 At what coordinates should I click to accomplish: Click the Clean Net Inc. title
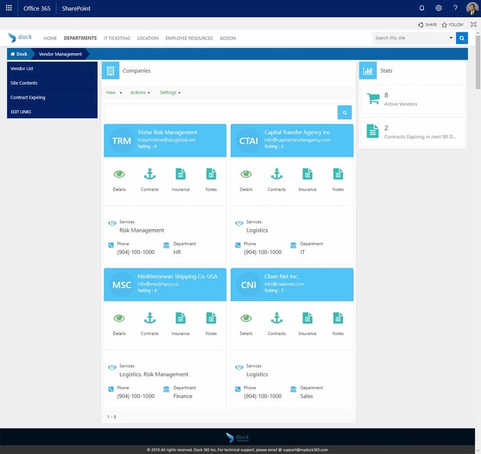281,277
